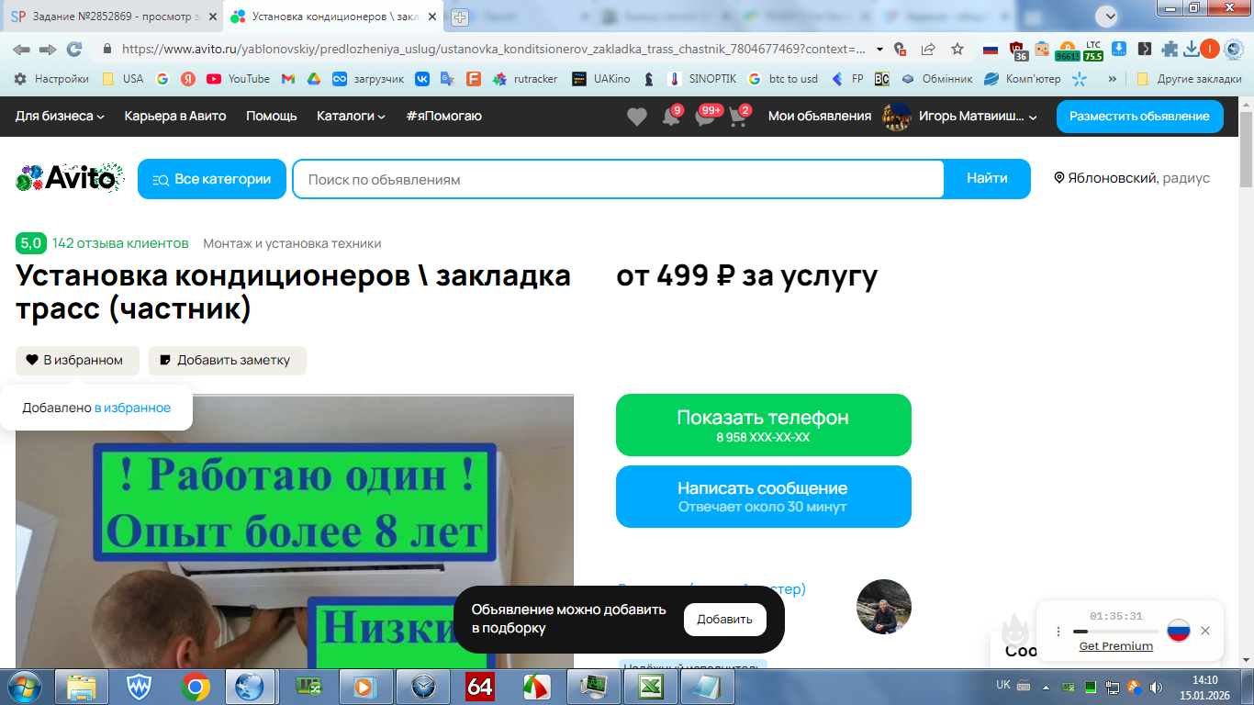This screenshot has height=705, width=1254.
Task: Toggle В избранном favorite button
Action: point(77,361)
